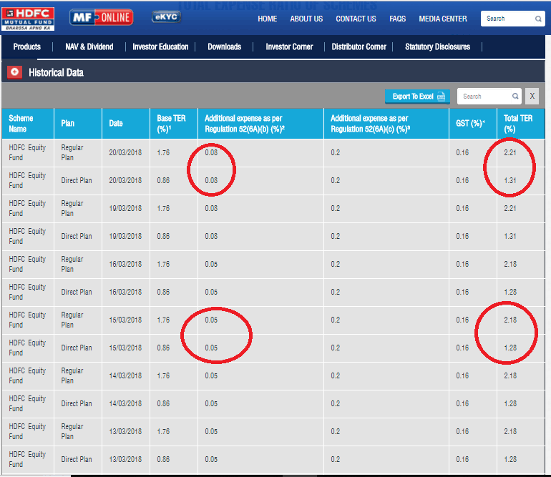The image size is (551, 477).
Task: Click Total TER 2.18 for 15/03/2018 Regular Plan
Action: (510, 320)
